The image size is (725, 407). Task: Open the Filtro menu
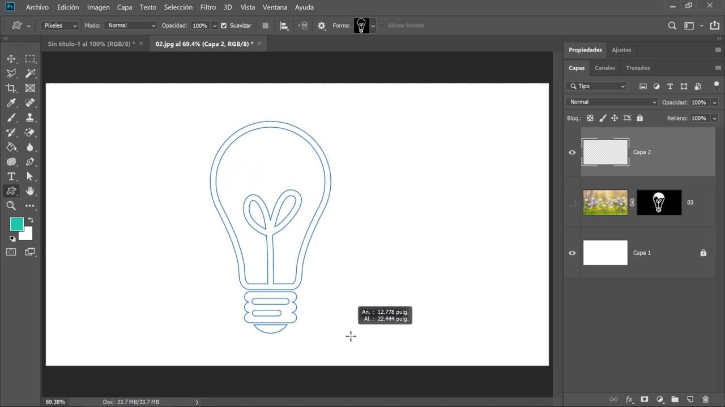(x=208, y=7)
